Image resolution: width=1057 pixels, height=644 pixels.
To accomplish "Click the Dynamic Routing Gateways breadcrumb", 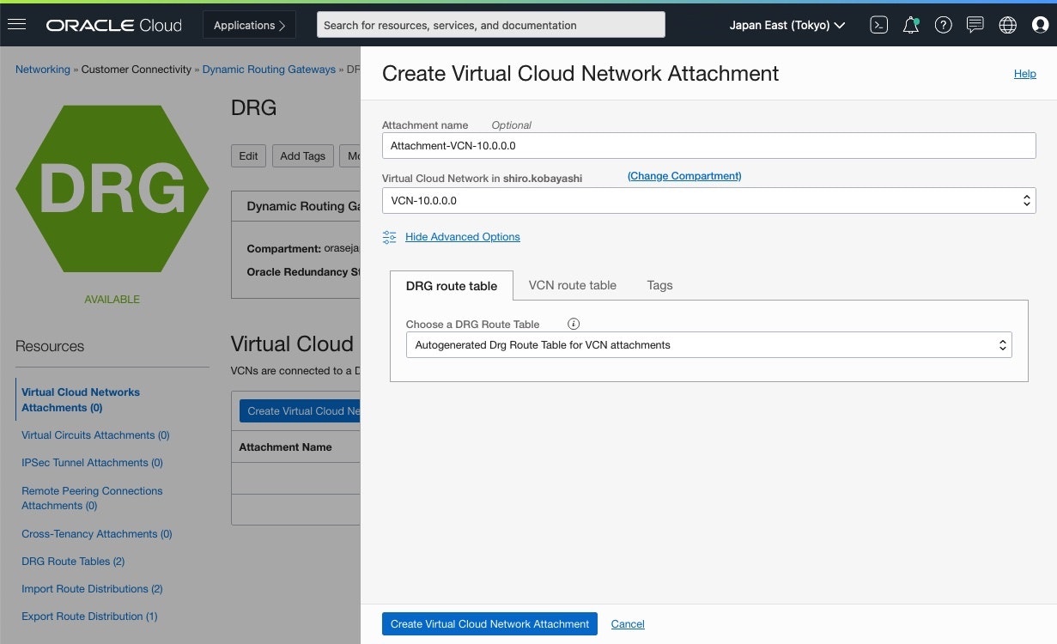I will (x=269, y=70).
